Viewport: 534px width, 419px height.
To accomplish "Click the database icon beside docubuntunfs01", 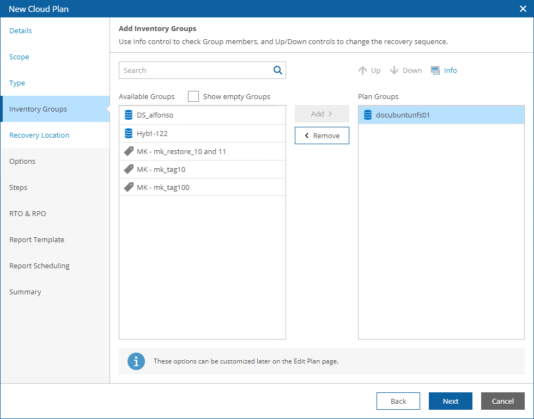I will [x=367, y=115].
